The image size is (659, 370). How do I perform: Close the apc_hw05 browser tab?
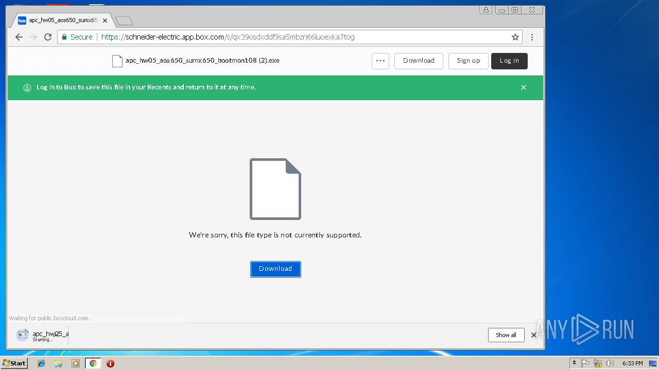105,21
